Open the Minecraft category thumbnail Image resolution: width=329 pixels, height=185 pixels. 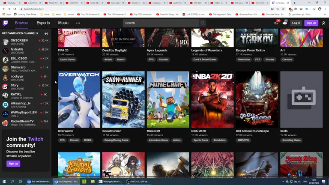pyautogui.click(x=168, y=99)
